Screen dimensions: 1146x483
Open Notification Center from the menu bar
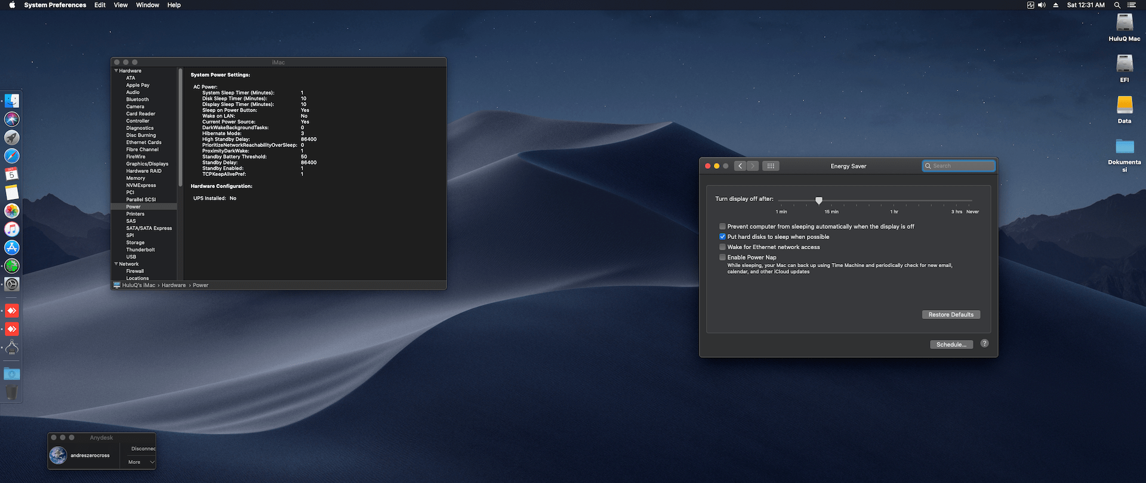(x=1132, y=5)
